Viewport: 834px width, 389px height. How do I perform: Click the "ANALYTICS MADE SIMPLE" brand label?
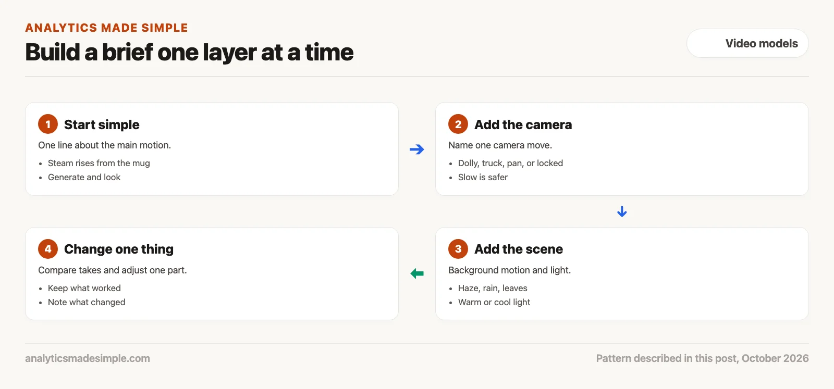(106, 28)
